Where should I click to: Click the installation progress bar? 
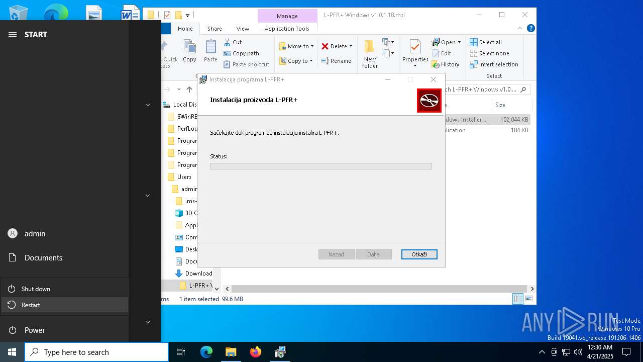pyautogui.click(x=321, y=166)
